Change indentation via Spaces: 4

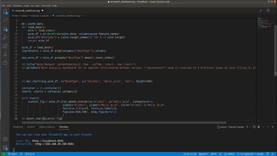(203, 154)
